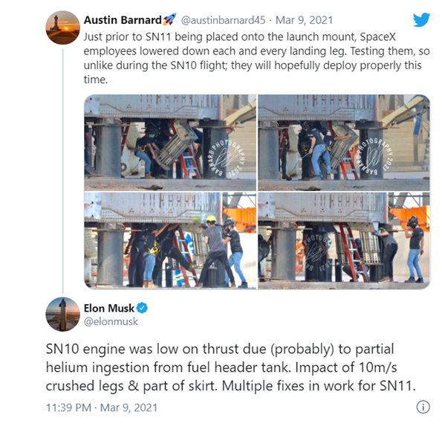The height and width of the screenshot is (438, 442).
Task: Click the Barnard Photography watermark on first photo
Action: click(226, 157)
